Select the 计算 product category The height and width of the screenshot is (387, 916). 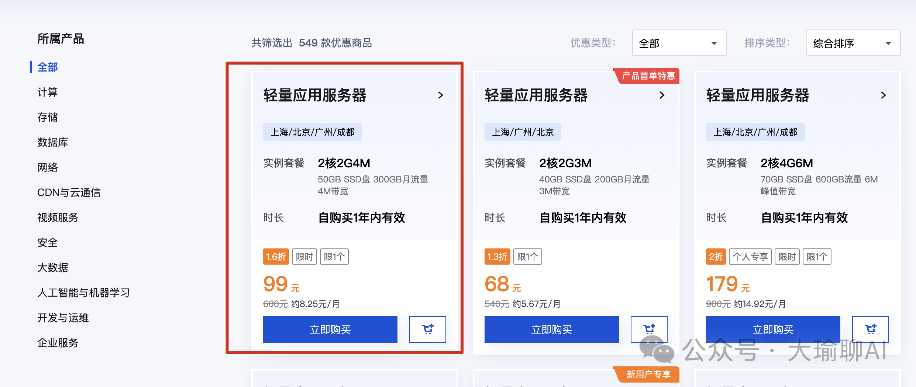click(47, 92)
